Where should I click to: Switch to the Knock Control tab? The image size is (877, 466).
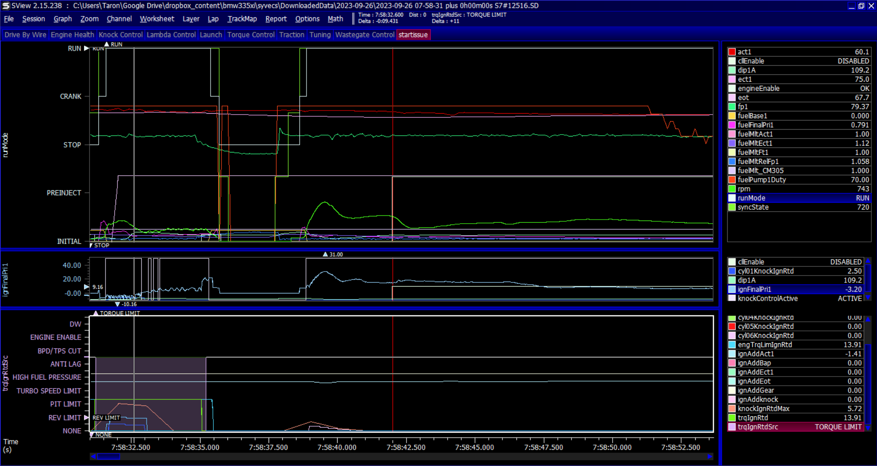[x=121, y=35]
